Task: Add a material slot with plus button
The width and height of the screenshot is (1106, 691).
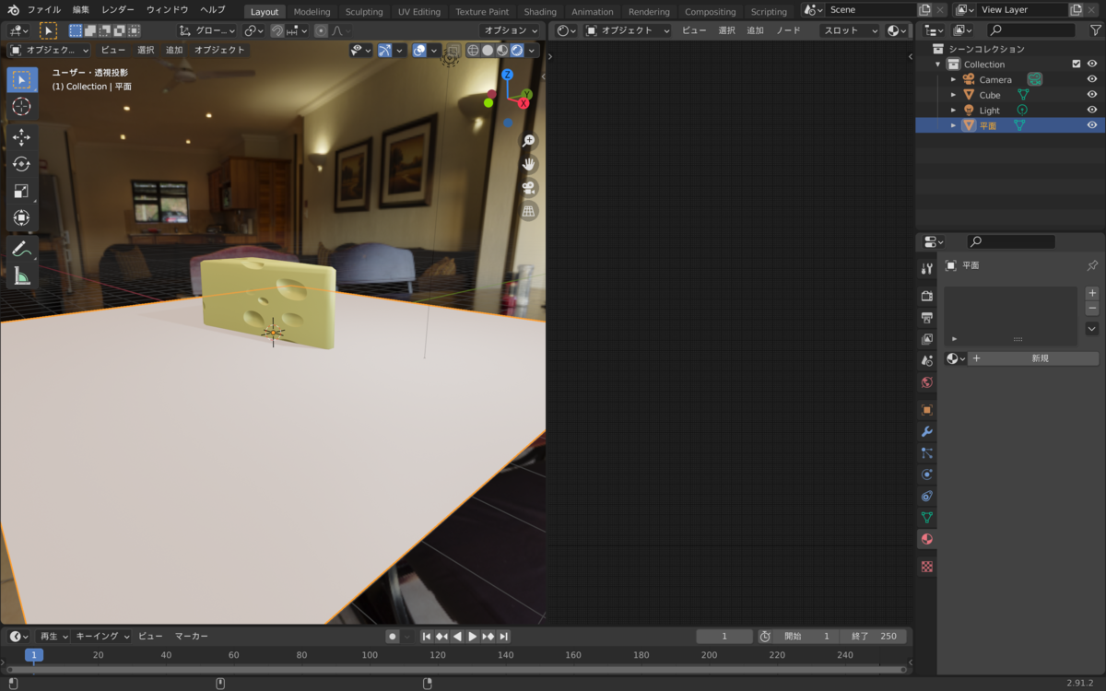Action: tap(1092, 294)
